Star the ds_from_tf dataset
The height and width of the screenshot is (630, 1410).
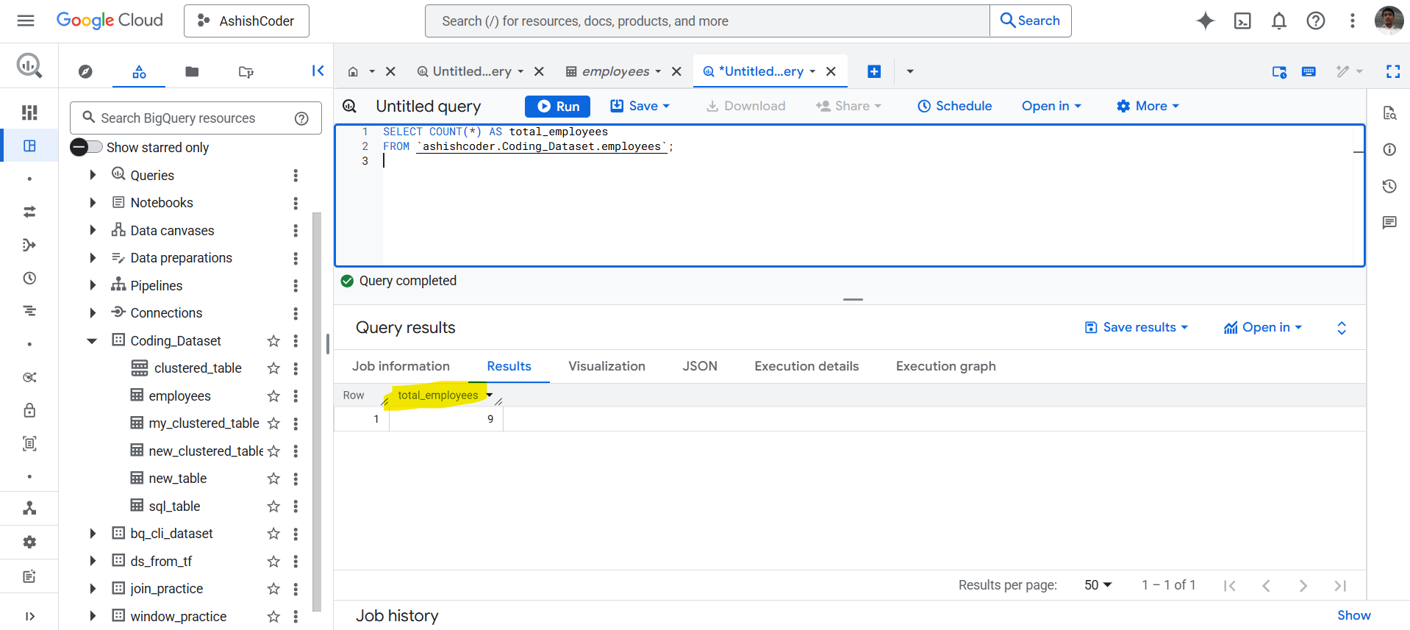click(x=273, y=561)
